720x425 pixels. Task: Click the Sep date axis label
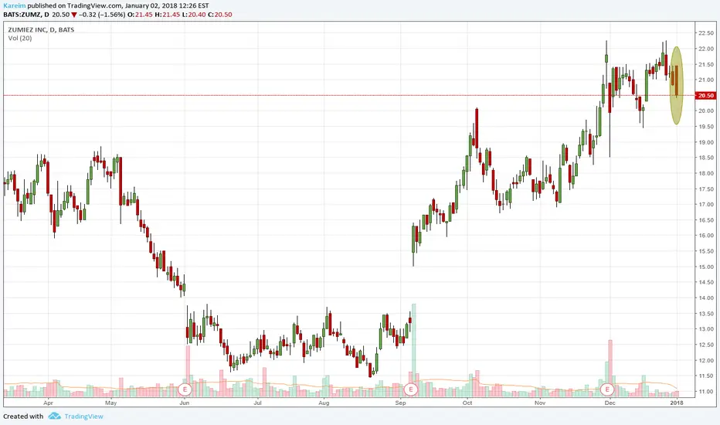tap(400, 403)
